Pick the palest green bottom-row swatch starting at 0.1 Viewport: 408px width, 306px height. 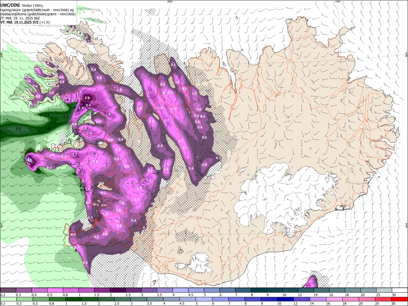click(x=8, y=299)
